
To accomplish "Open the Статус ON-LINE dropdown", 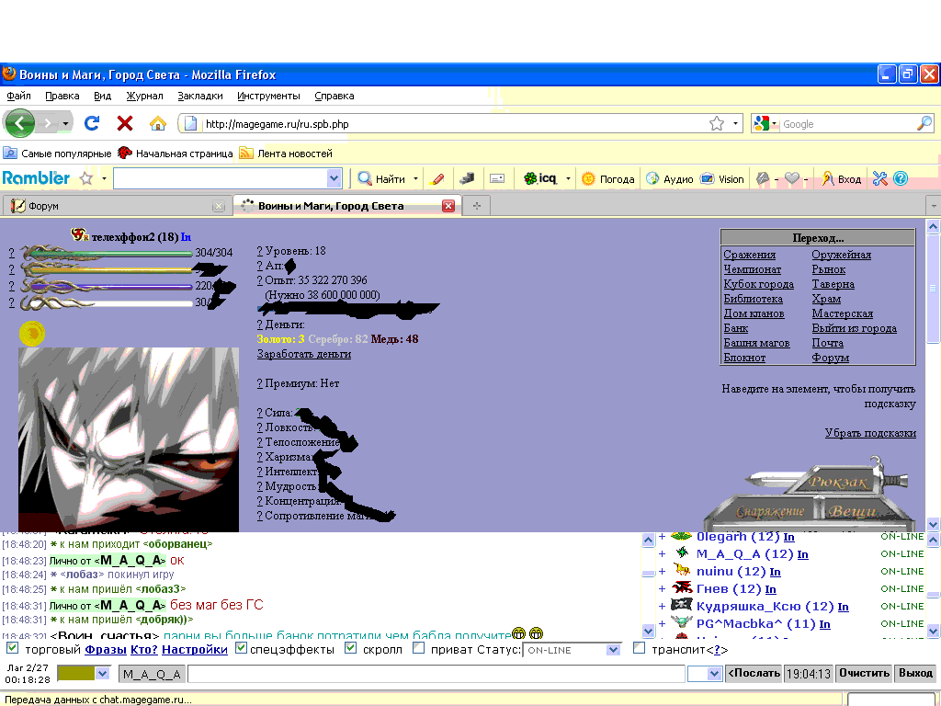I will pos(572,650).
